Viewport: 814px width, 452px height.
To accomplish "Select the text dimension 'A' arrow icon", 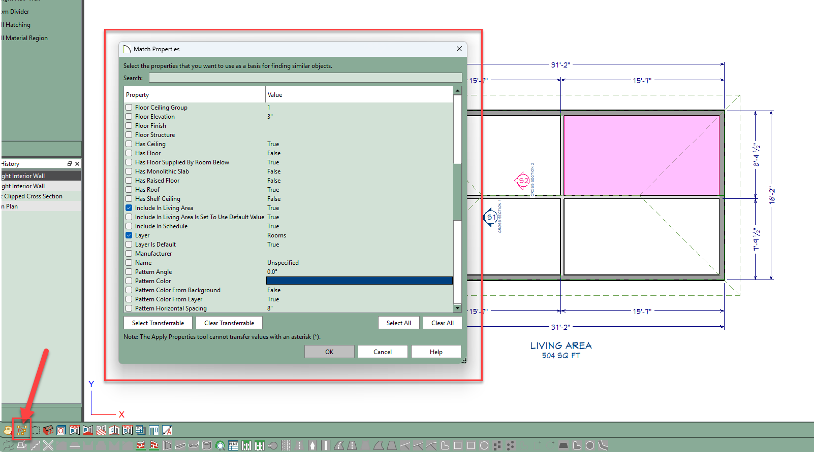I will point(167,430).
